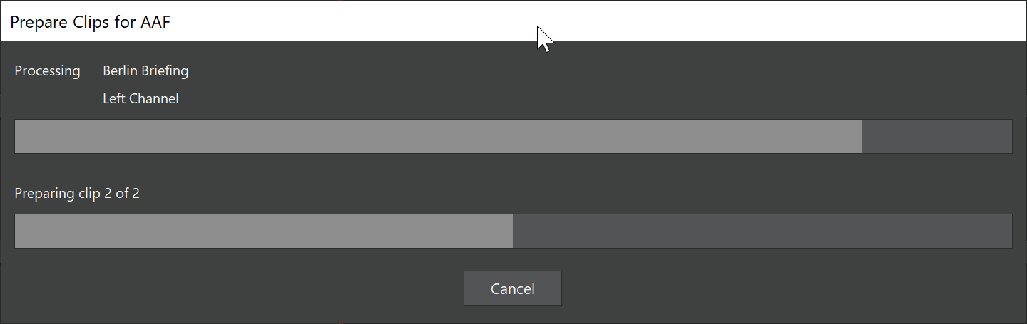Viewport: 1027px width, 324px height.
Task: Click the right edge of the lower progress fill
Action: [x=512, y=231]
